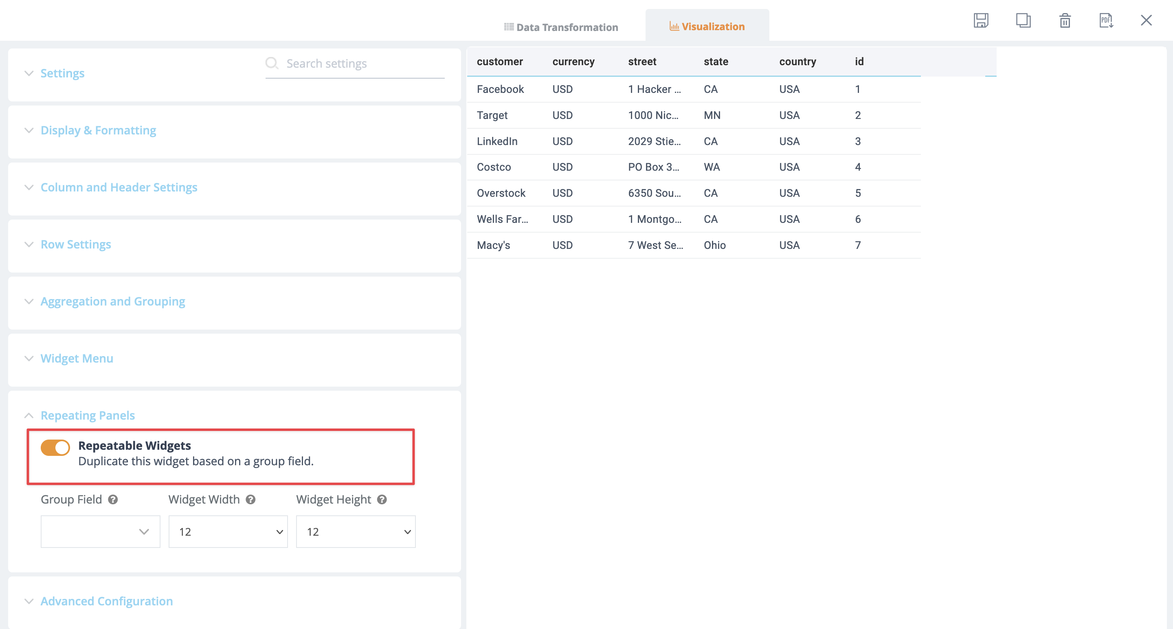
Task: Open the Export to PDF icon
Action: pyautogui.click(x=1107, y=20)
